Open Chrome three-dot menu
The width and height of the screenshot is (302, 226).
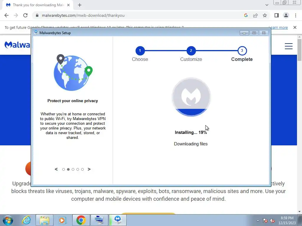click(x=296, y=15)
